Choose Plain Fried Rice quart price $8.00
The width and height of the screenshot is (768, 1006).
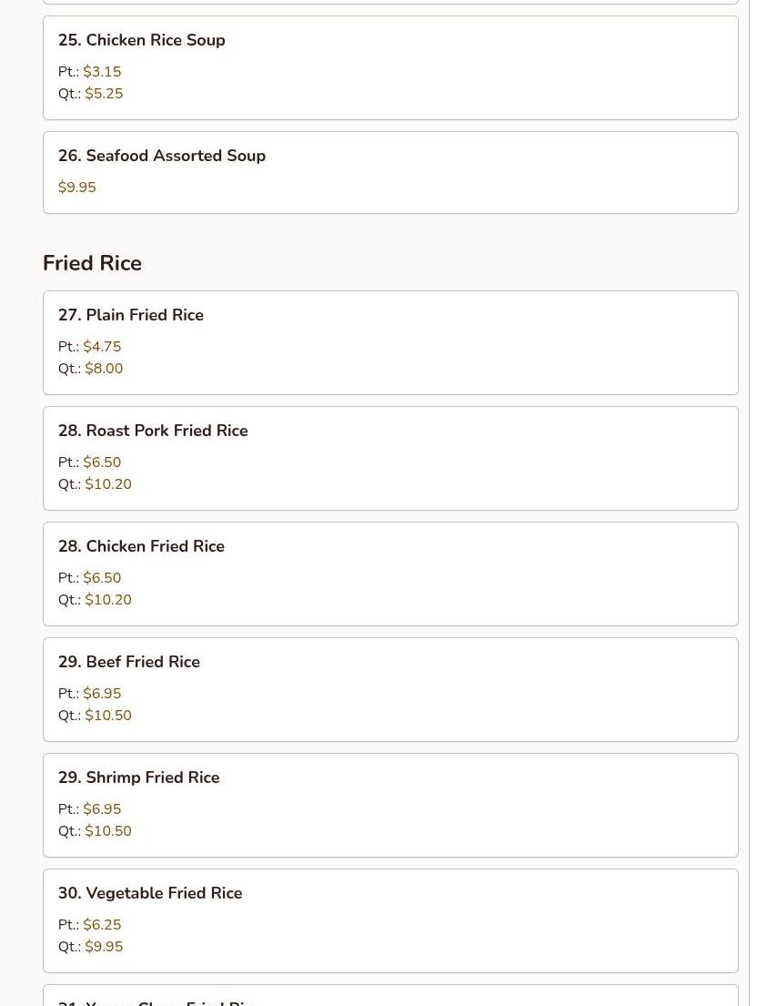[x=104, y=369]
